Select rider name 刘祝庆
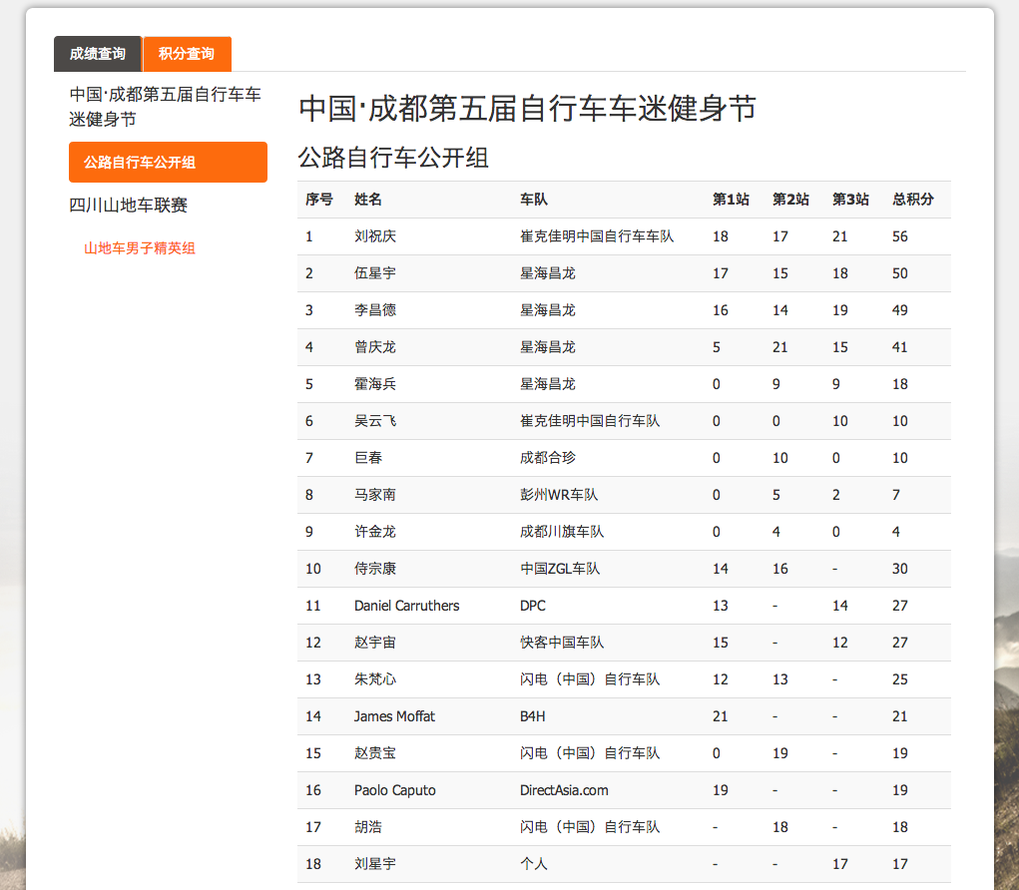This screenshot has width=1019, height=890. click(375, 236)
